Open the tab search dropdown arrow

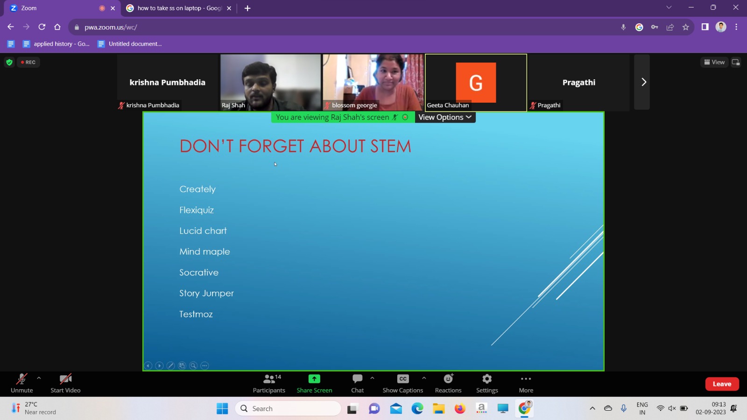click(x=669, y=7)
